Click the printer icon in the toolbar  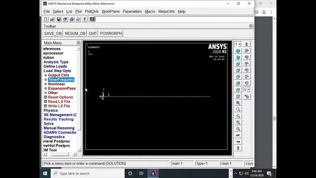tap(72, 19)
